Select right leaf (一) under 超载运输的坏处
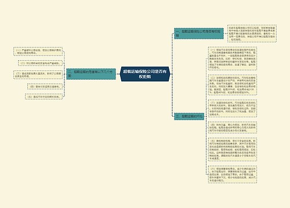Screen dimensions: 290x208 (233, 58)
